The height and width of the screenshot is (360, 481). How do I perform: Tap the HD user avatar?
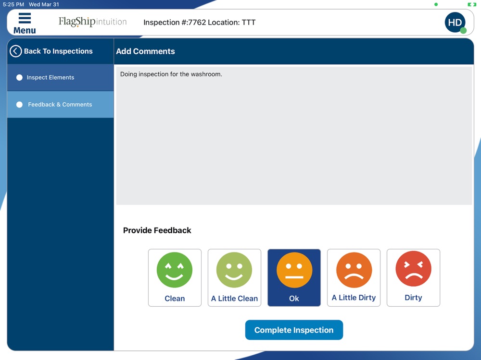(455, 23)
